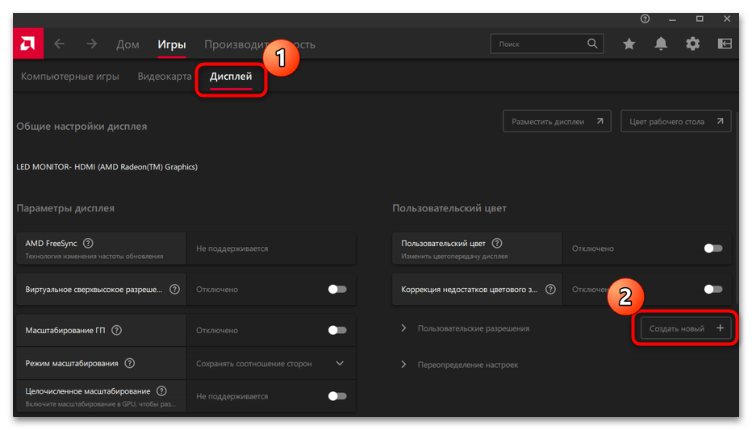Go back with the left arrow
Screen dimensions: 752x430
[x=59, y=44]
